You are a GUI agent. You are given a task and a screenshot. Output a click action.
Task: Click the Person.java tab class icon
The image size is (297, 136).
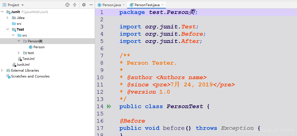tap(99, 5)
